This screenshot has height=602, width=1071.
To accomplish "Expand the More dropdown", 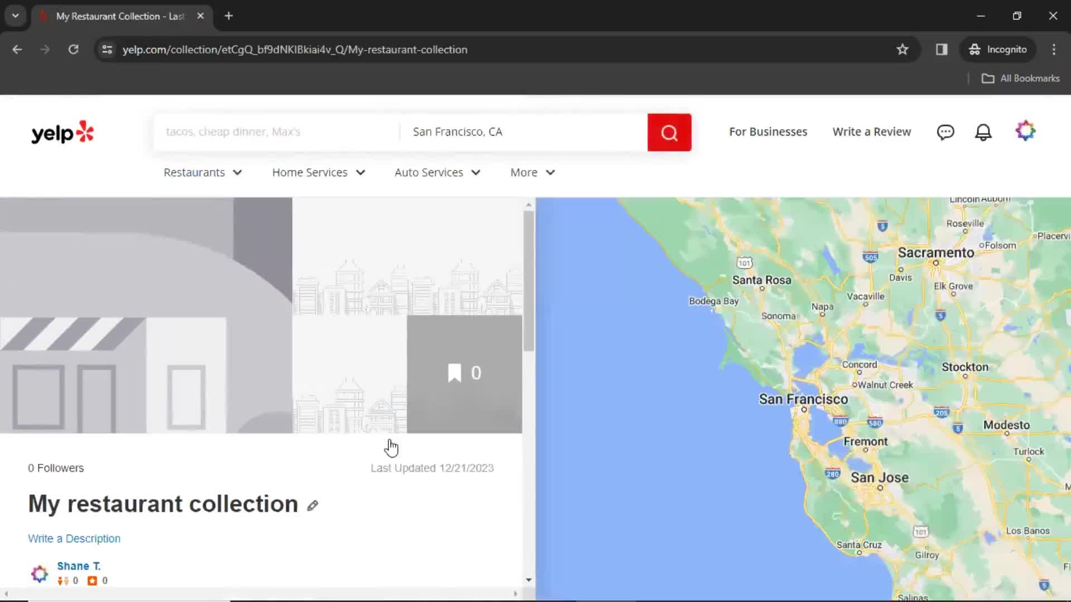I will (x=533, y=173).
